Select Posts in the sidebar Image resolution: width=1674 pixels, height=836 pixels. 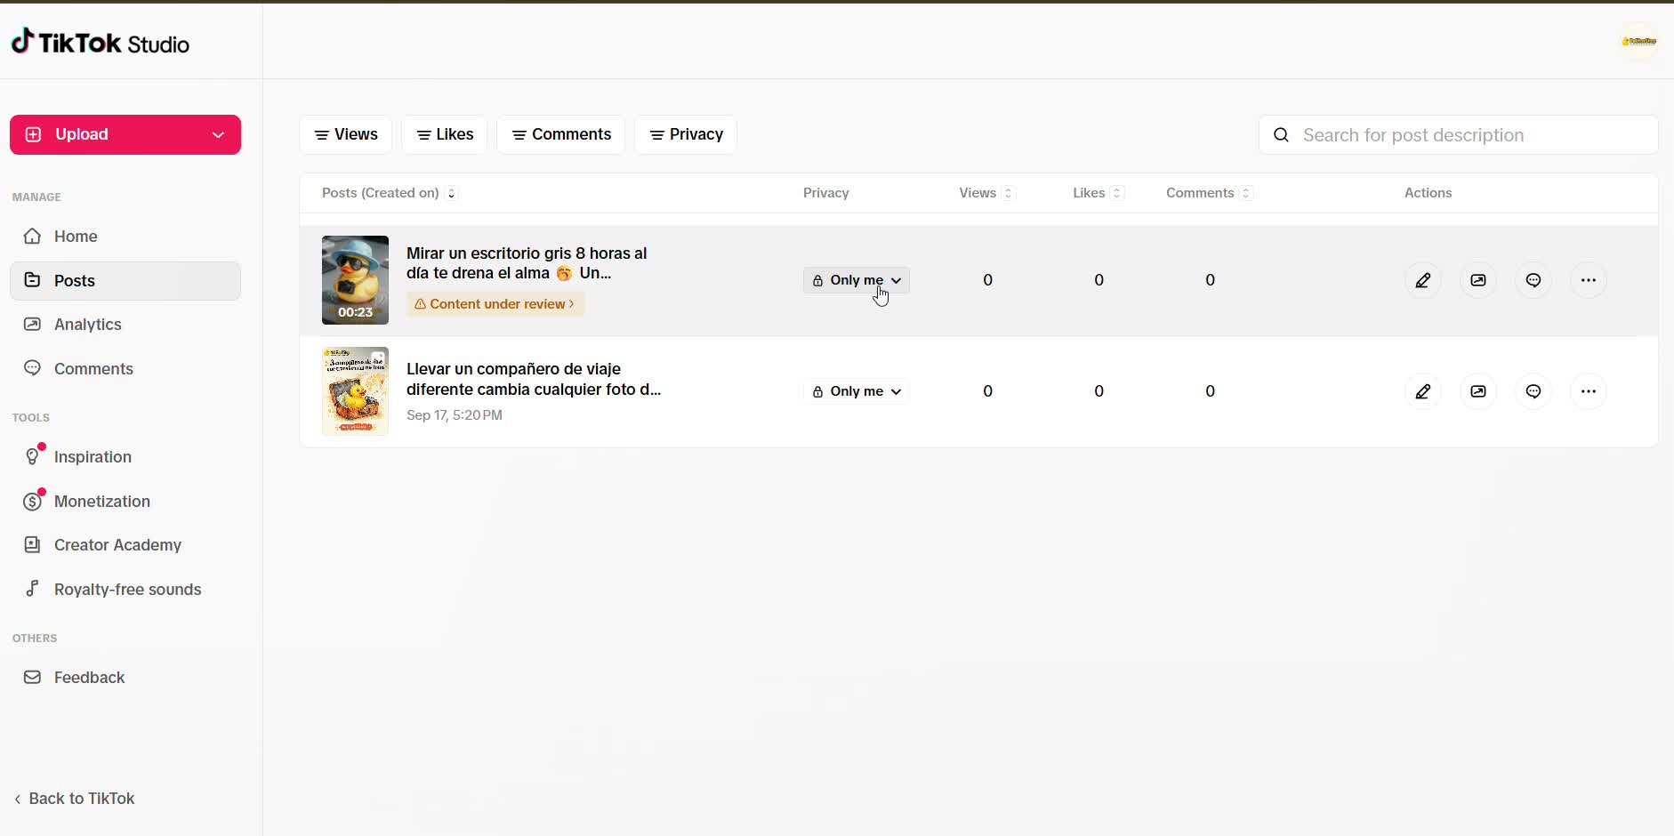click(125, 281)
